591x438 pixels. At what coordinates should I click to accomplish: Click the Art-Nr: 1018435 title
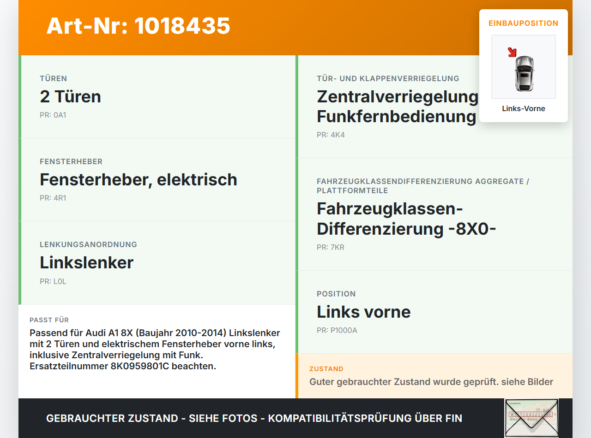pyautogui.click(x=138, y=26)
